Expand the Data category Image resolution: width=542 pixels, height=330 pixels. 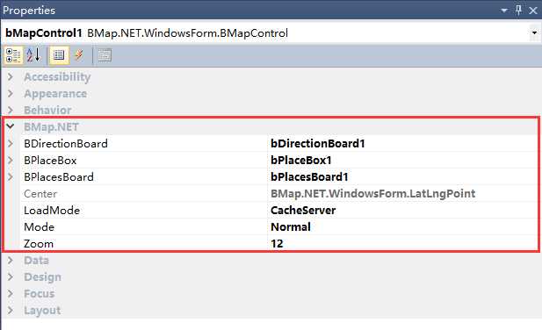tap(11, 260)
